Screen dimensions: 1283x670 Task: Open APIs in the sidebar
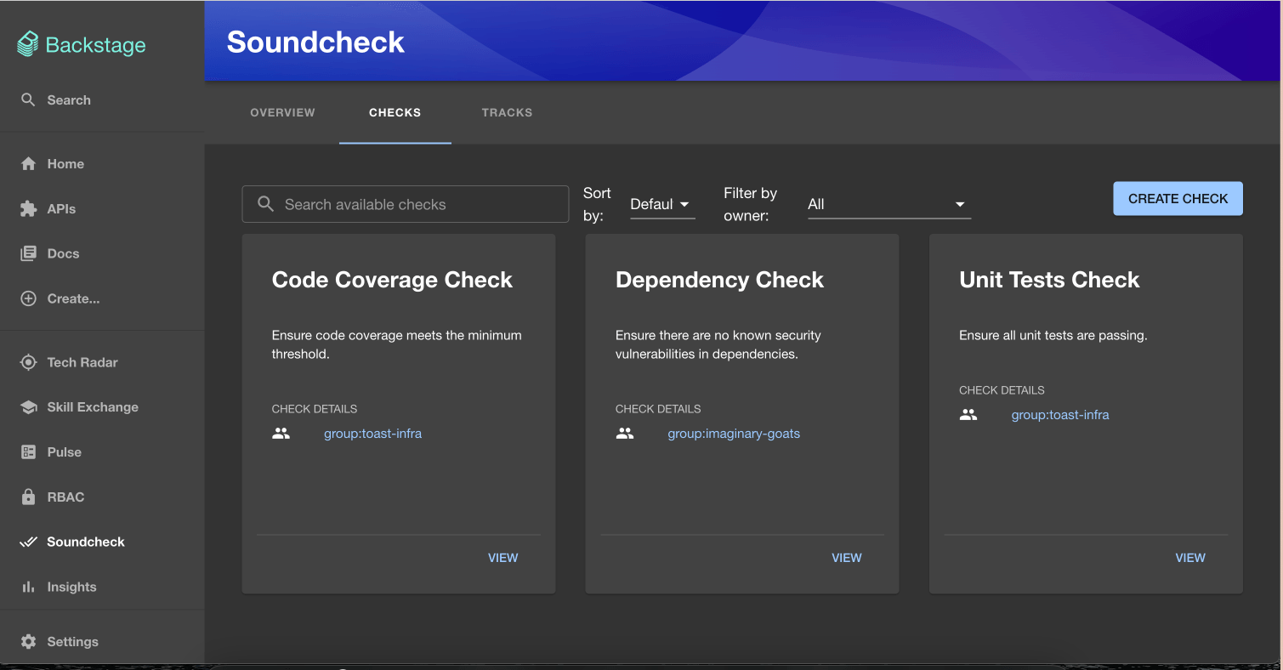click(102, 208)
